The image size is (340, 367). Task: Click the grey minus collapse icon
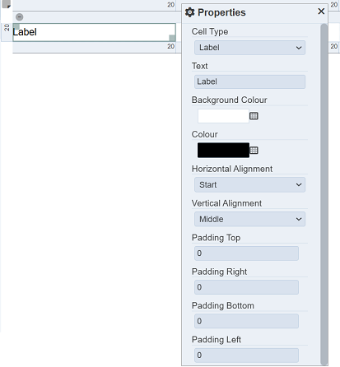(20, 17)
